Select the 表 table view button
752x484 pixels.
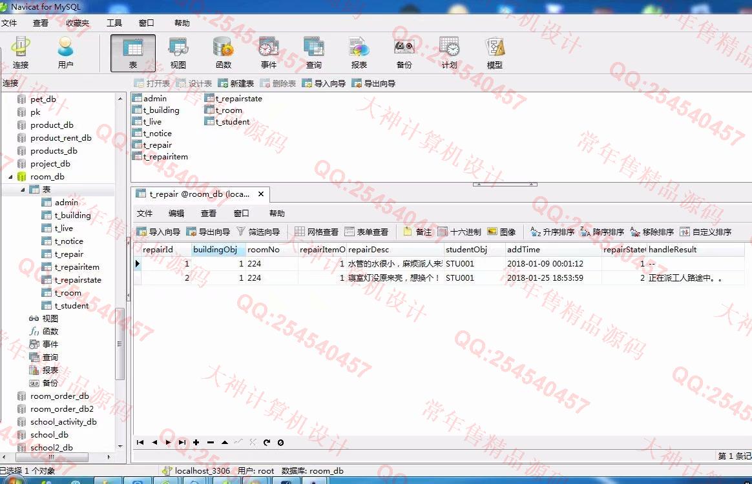pyautogui.click(x=133, y=53)
